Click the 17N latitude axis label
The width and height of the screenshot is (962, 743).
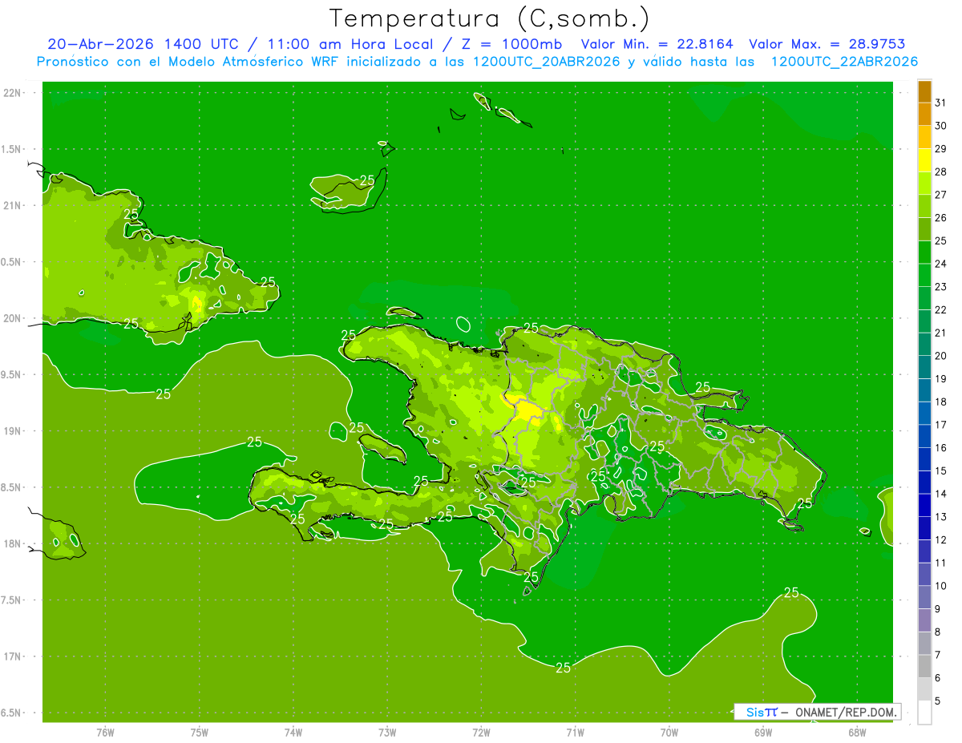[x=14, y=656]
